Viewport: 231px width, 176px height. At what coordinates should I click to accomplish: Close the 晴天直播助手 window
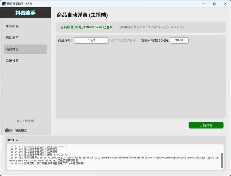(x=225, y=4)
